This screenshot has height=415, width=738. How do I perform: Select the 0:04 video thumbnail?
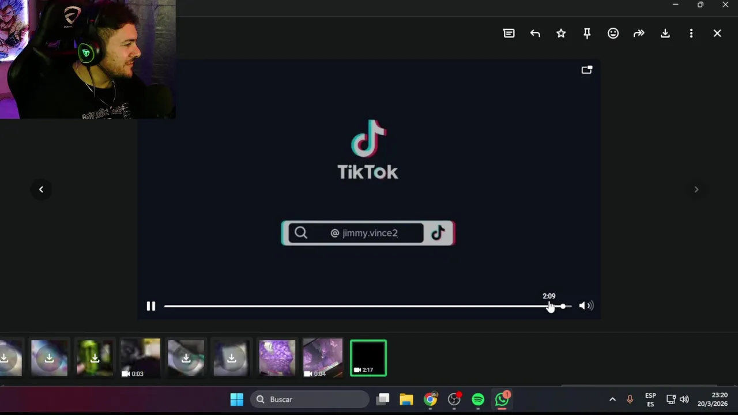[x=323, y=358]
